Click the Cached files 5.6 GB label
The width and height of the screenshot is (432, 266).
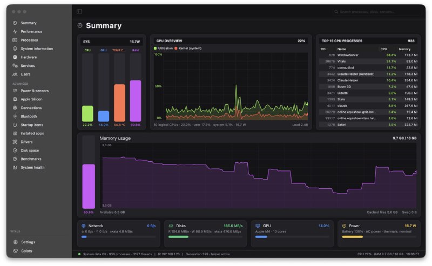coord(382,212)
